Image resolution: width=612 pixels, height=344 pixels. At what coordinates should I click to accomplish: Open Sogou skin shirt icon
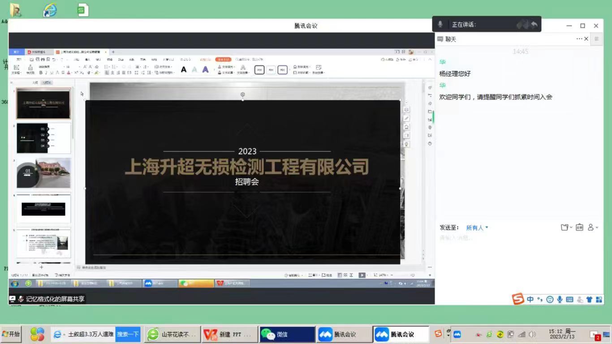click(x=589, y=299)
